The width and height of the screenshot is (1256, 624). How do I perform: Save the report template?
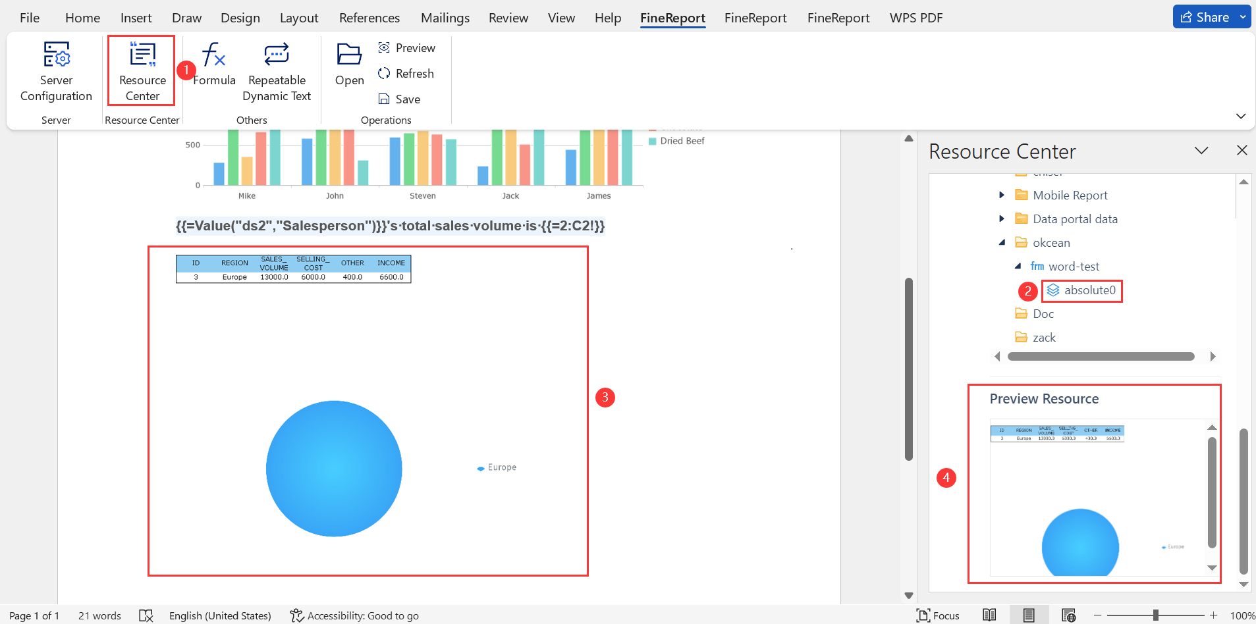tap(399, 99)
